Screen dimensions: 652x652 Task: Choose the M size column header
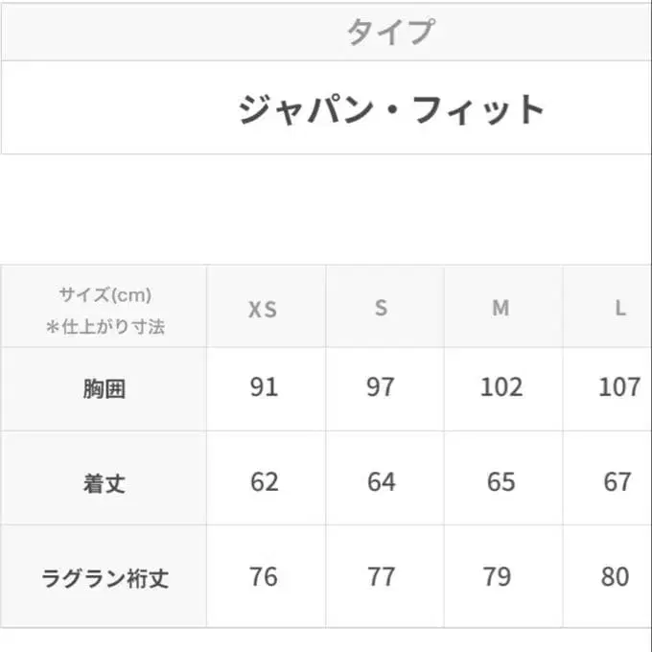501,309
